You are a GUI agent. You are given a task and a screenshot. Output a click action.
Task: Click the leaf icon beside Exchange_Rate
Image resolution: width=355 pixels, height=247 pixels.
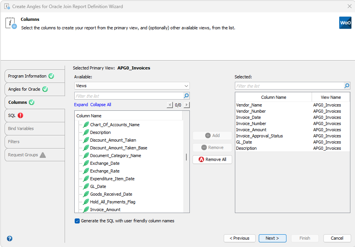click(86, 171)
